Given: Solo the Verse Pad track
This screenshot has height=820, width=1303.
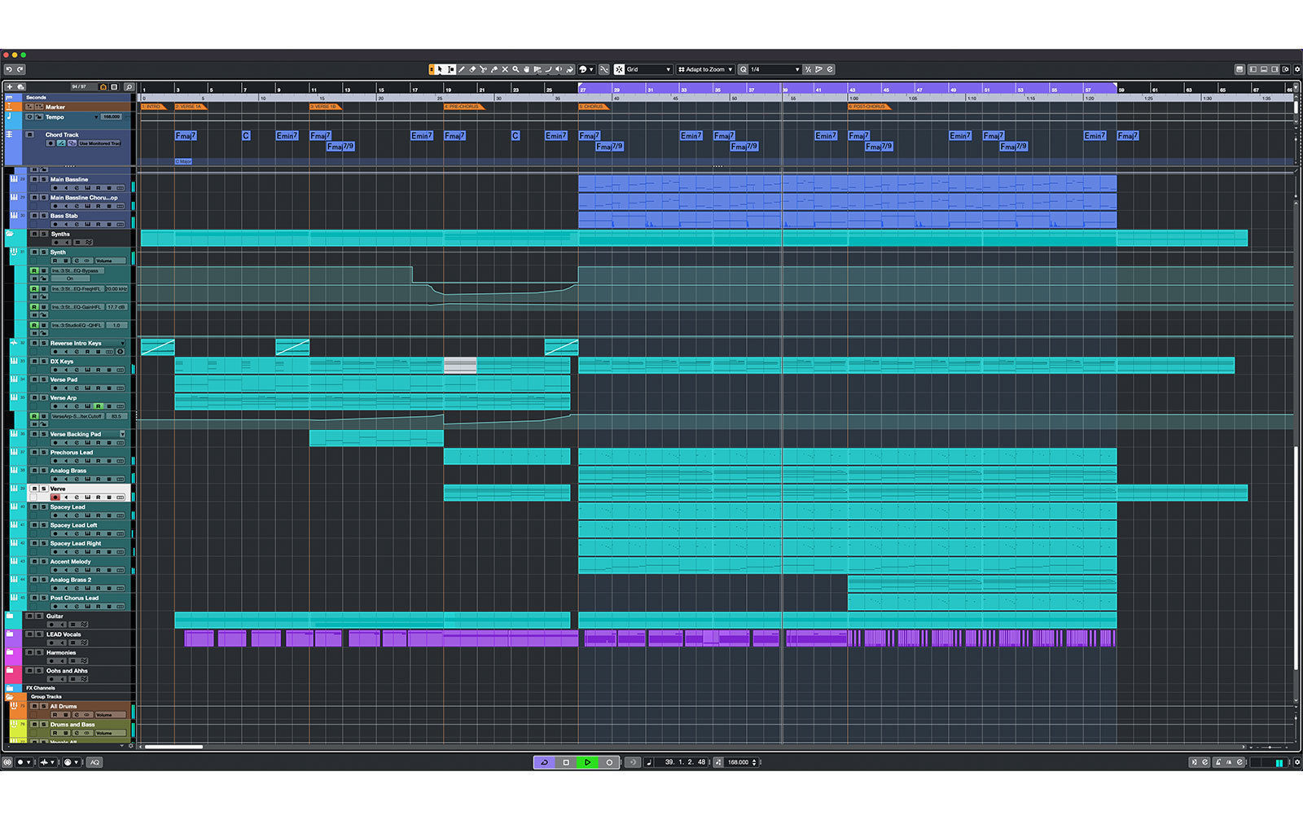Looking at the screenshot, I should pyautogui.click(x=42, y=379).
